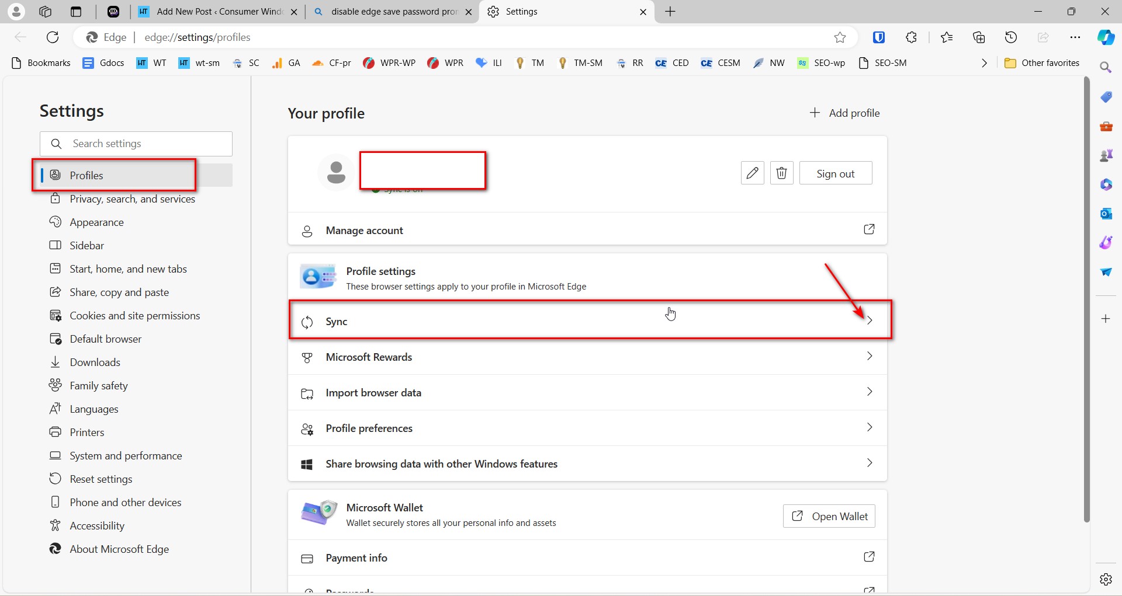This screenshot has width=1122, height=596.
Task: Click the address bar URL
Action: (x=198, y=37)
